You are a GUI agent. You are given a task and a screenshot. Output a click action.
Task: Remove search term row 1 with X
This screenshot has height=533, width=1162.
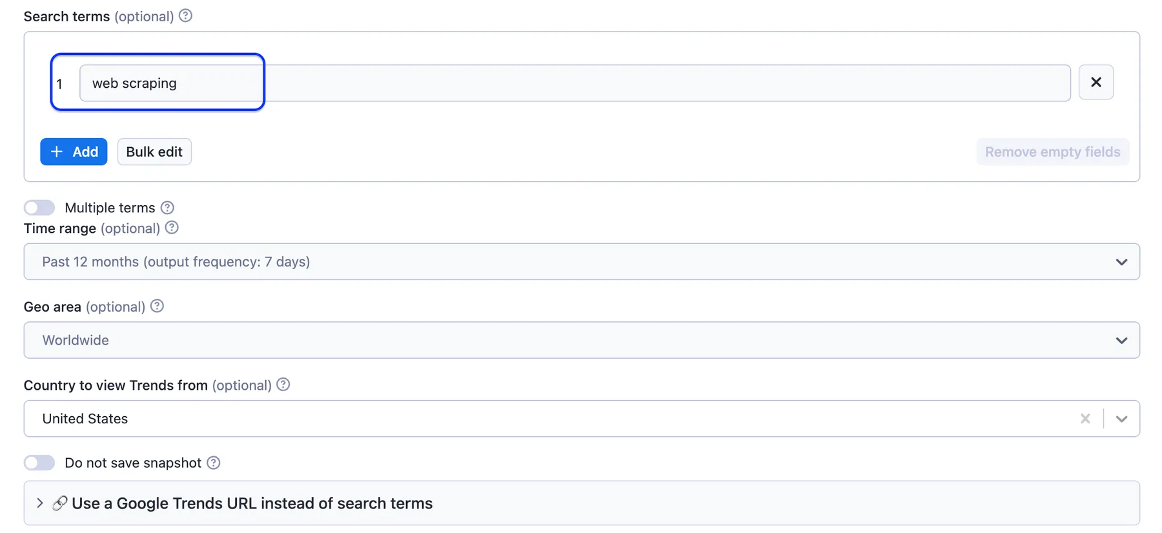click(x=1096, y=82)
